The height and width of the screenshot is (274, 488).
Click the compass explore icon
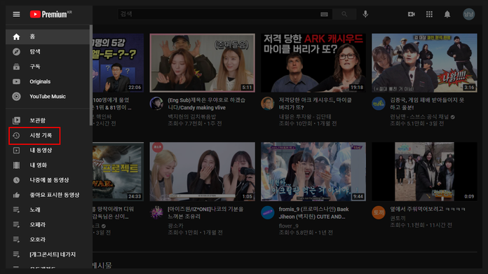pyautogui.click(x=17, y=52)
